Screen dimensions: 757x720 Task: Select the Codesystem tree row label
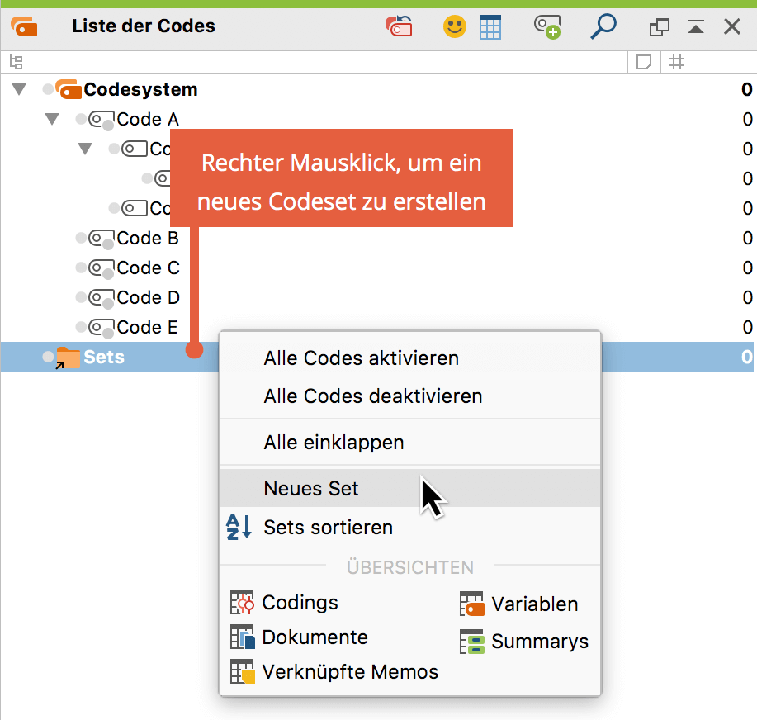(140, 90)
